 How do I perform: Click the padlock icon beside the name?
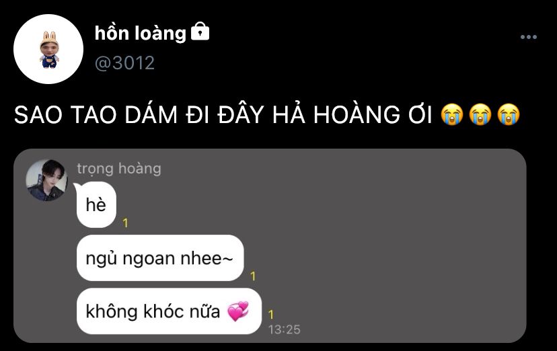click(200, 31)
